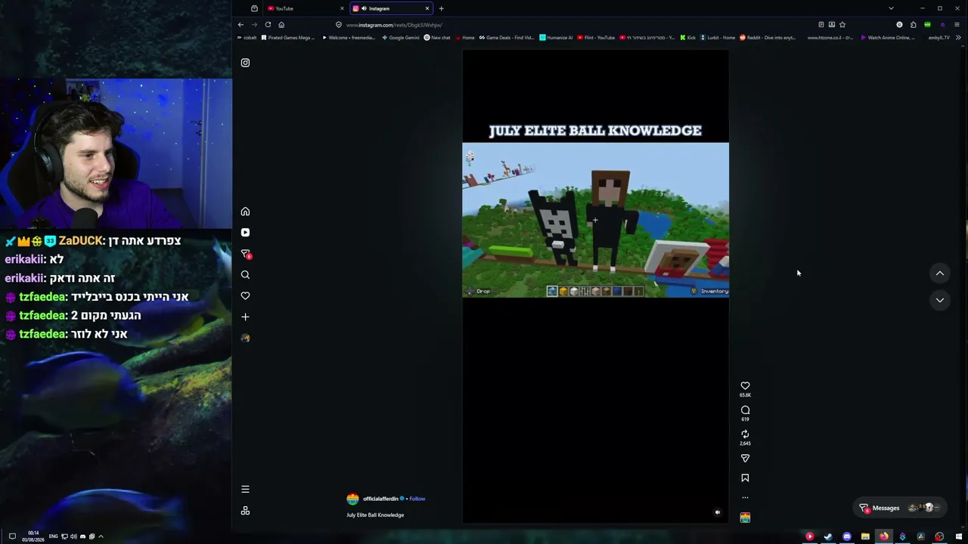Open Instagram home via the logo icon
This screenshot has height=544, width=968.
(x=245, y=63)
